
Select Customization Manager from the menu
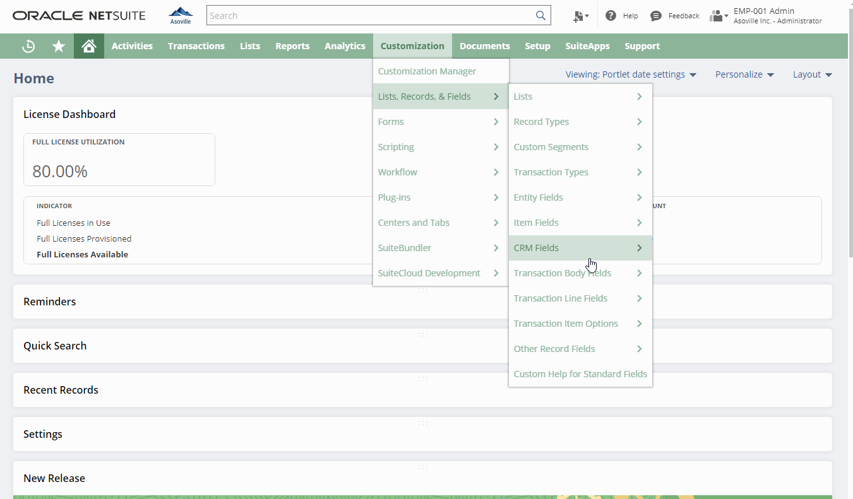pos(441,71)
